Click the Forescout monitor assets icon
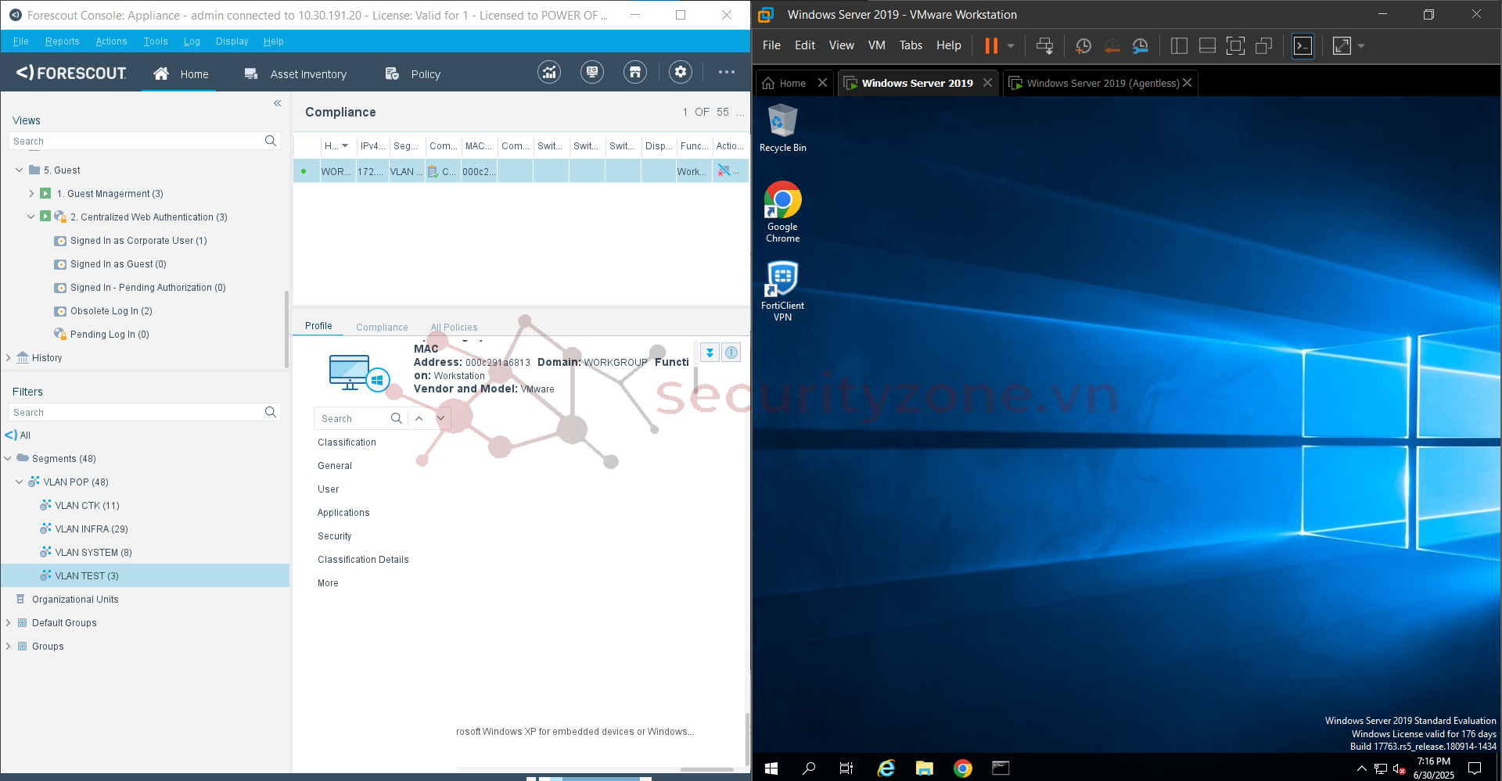1502x781 pixels. click(592, 73)
